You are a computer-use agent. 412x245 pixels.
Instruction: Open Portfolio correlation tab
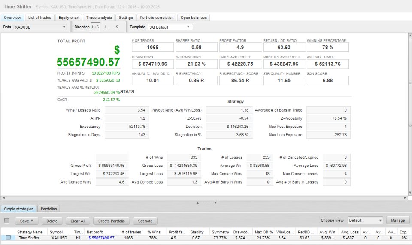coord(157,18)
